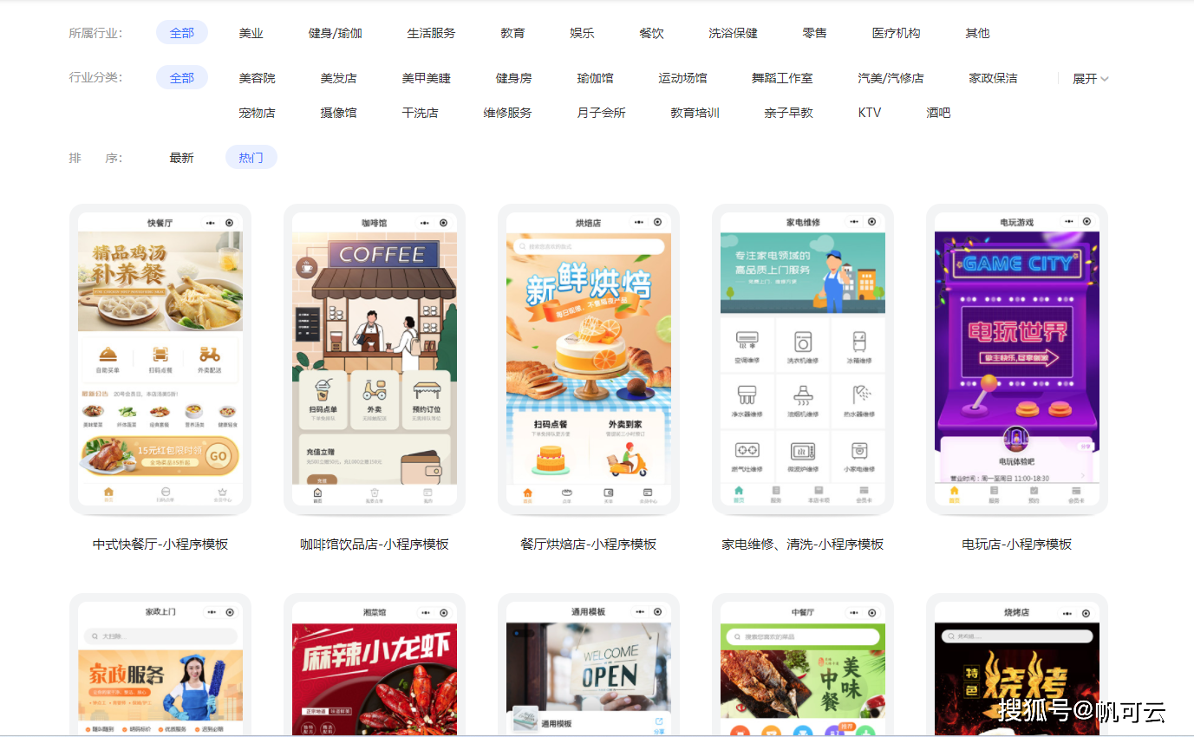Viewport: 1194px width, 737px height.
Task: Click 自助买单 icon in 快餐厅 template
Action: tap(108, 355)
